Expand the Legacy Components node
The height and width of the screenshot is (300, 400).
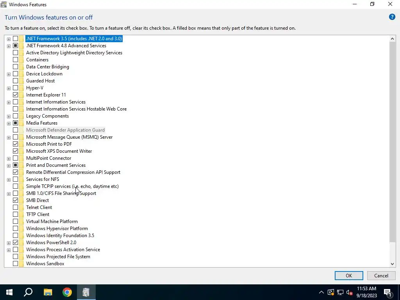pos(9,116)
